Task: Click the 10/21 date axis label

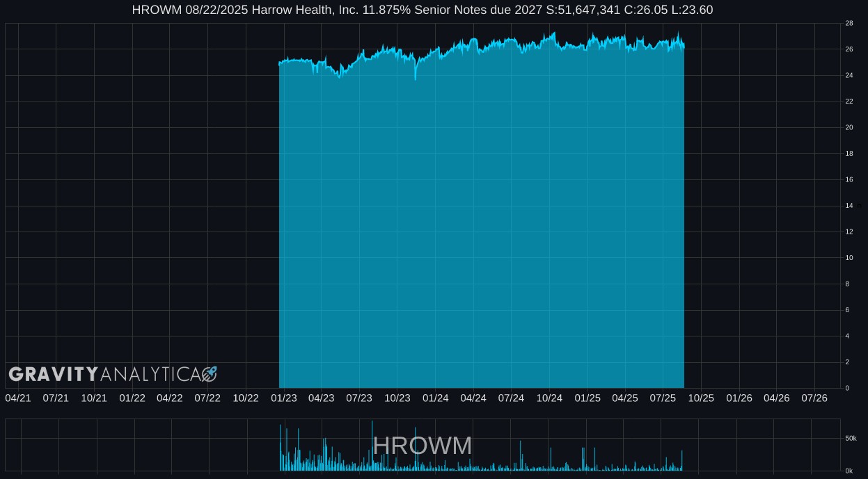Action: [x=94, y=398]
